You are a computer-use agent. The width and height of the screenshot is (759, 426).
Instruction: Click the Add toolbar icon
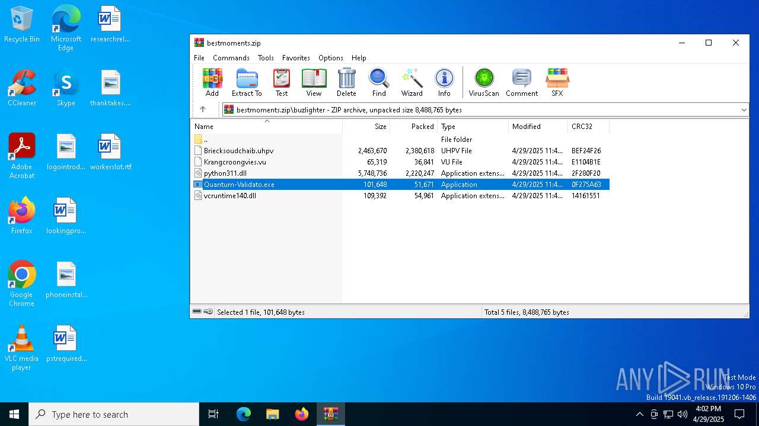[x=212, y=82]
